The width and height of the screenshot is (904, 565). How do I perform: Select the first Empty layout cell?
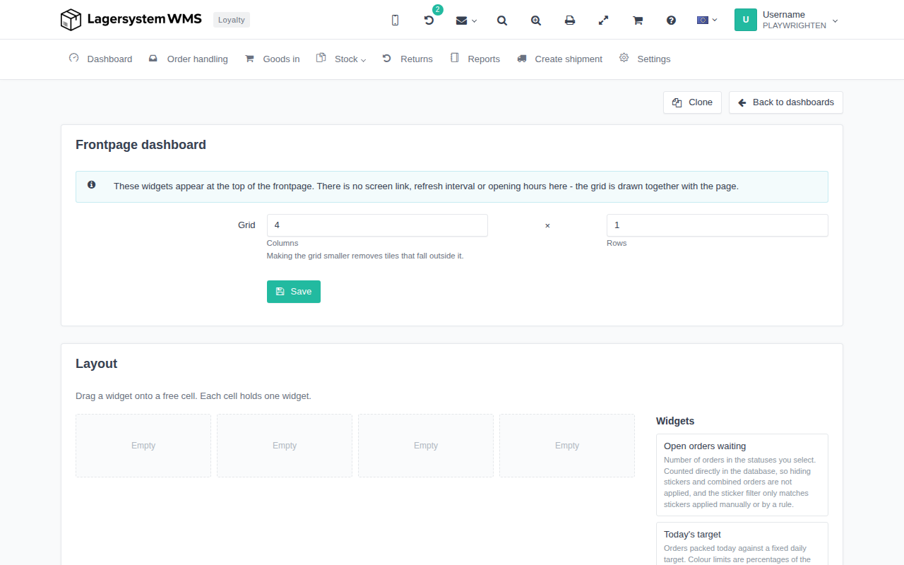tap(143, 446)
